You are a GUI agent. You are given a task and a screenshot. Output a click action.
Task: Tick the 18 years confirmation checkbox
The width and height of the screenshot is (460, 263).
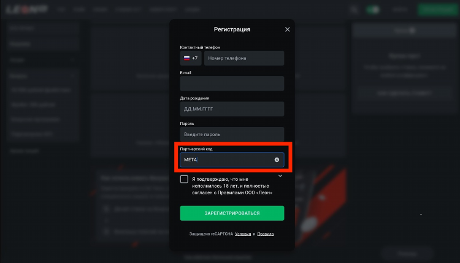coord(184,179)
